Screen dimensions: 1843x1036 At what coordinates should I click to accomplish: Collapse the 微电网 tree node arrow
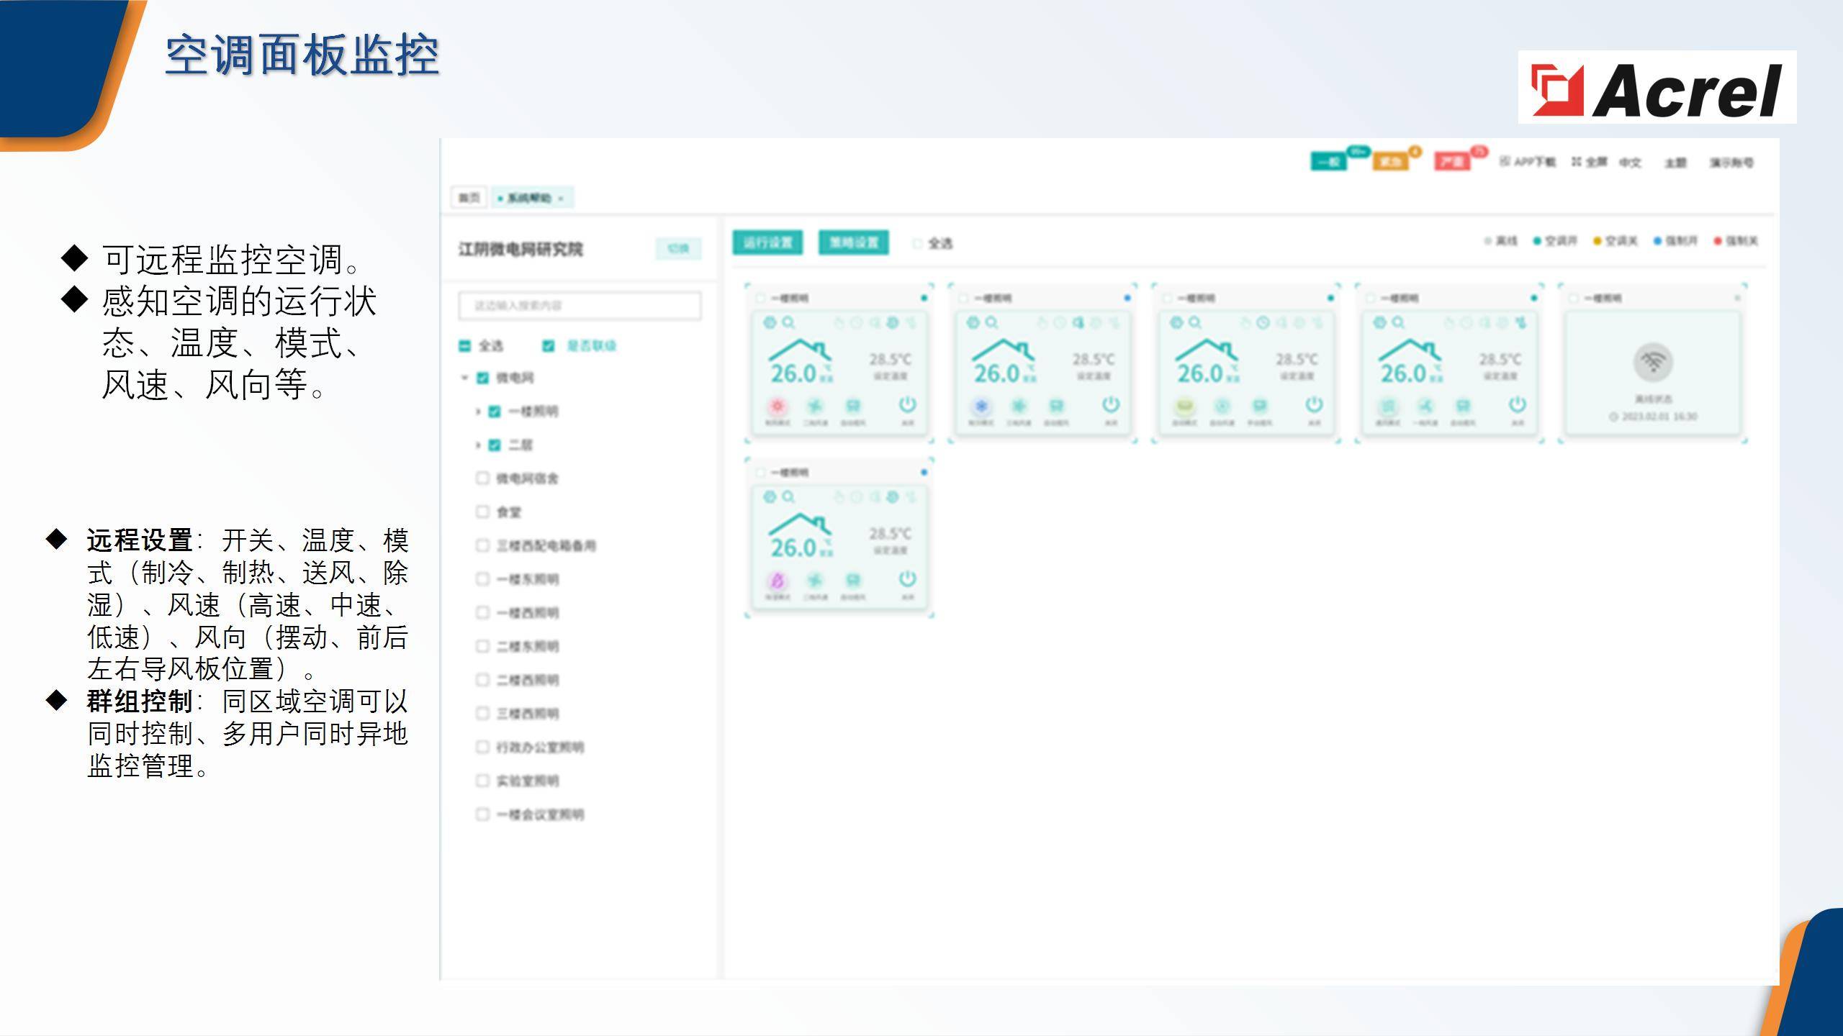(464, 378)
